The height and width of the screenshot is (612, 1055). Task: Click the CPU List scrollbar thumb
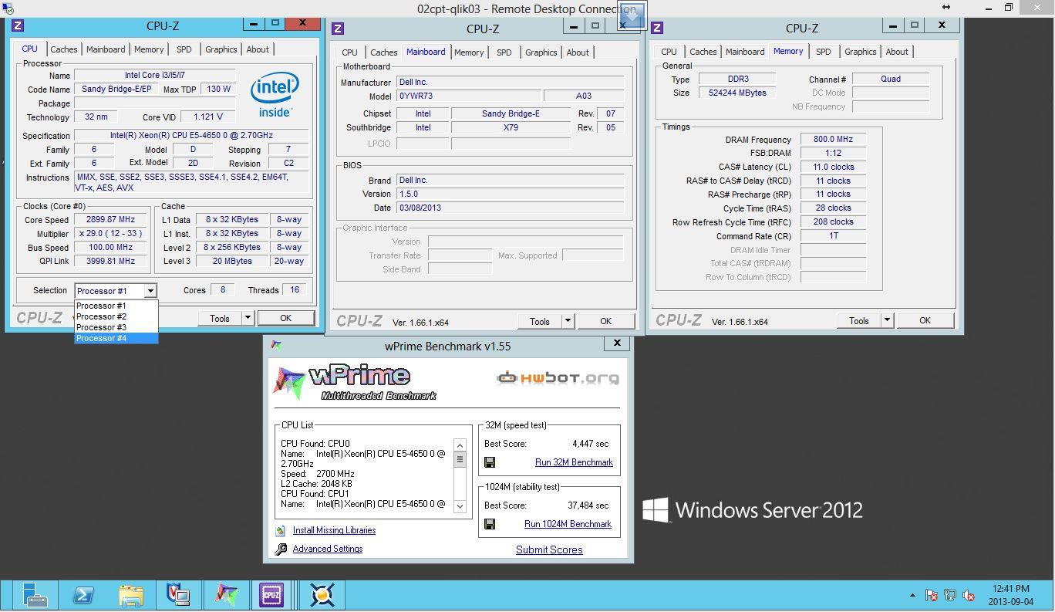click(460, 459)
